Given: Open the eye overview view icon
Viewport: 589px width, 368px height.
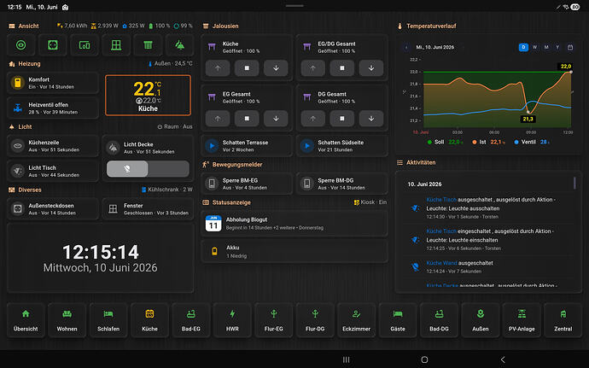Looking at the screenshot, I should [x=21, y=45].
